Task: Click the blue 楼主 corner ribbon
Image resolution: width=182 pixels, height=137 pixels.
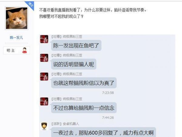Action: click(x=29, y=5)
